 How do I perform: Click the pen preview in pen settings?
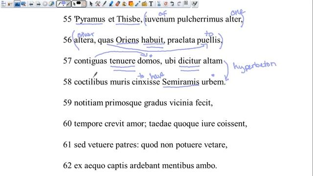pyautogui.click(x=59, y=4)
